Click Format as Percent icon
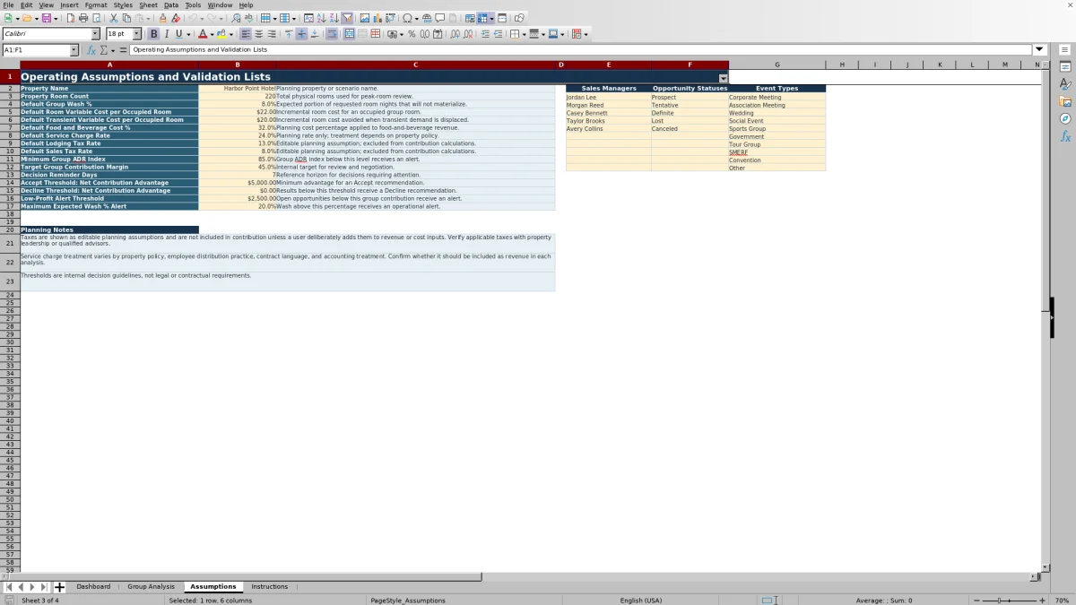Screen dimensions: 1076x605 (x=412, y=34)
